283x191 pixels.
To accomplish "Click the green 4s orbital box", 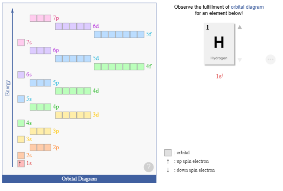I will pos(21,123).
